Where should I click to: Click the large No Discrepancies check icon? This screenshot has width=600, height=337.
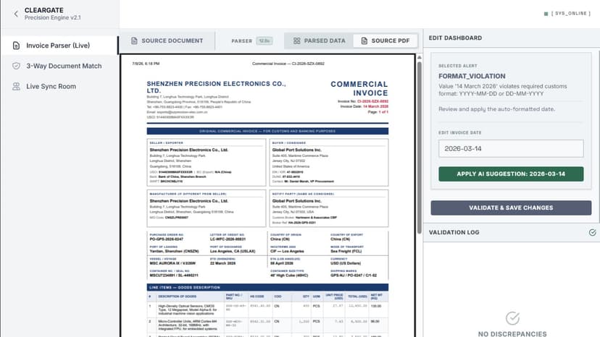(512, 318)
